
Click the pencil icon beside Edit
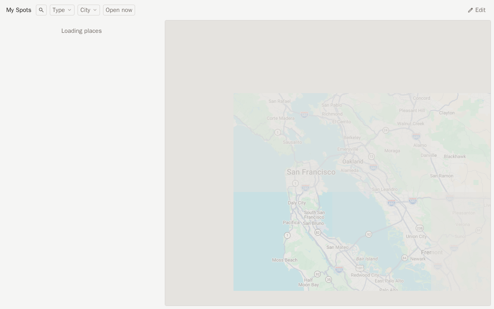tap(470, 10)
